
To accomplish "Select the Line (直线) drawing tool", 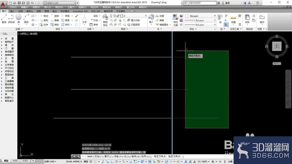I will point(4,19).
